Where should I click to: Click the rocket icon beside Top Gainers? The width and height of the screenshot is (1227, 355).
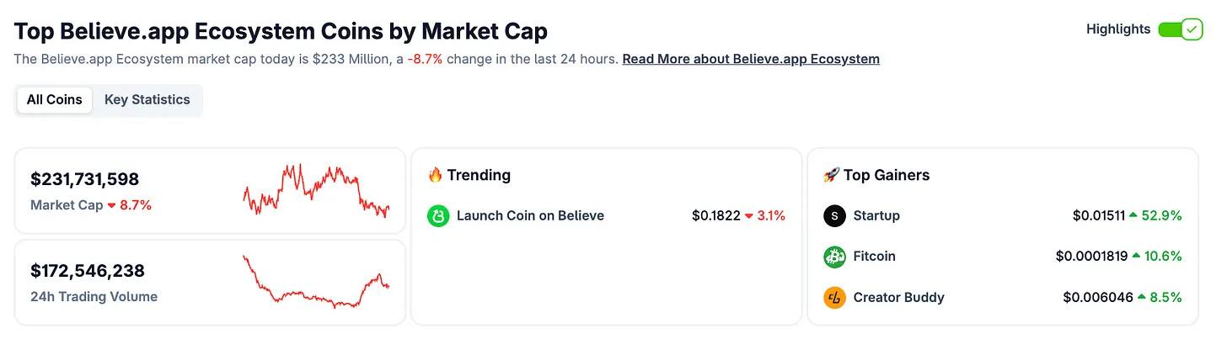[x=831, y=175]
